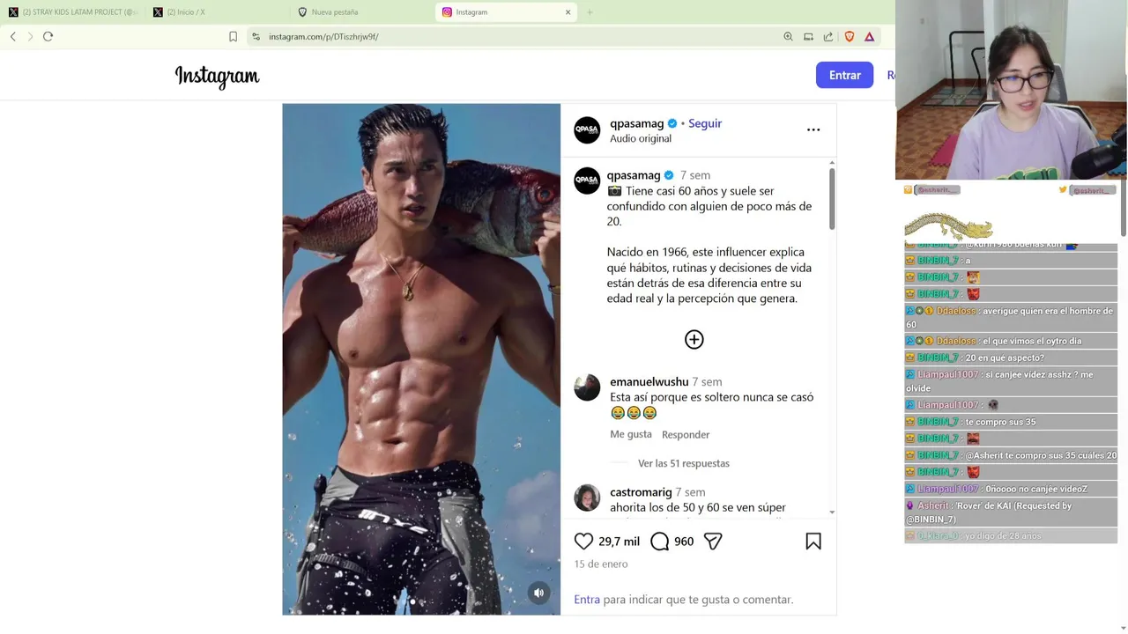Image resolution: width=1128 pixels, height=634 pixels.
Task: Open the Instagram logo home link
Action: (x=217, y=77)
